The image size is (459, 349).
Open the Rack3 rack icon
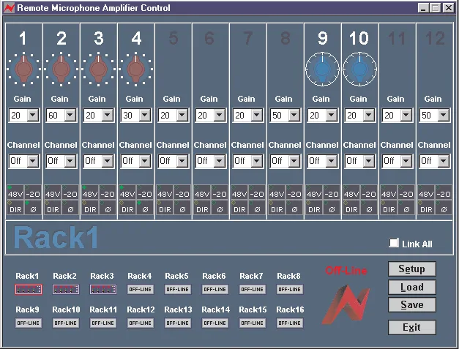(x=103, y=289)
